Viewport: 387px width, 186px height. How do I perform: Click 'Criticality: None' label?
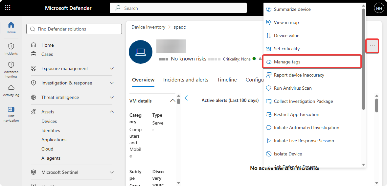pyautogui.click(x=237, y=59)
